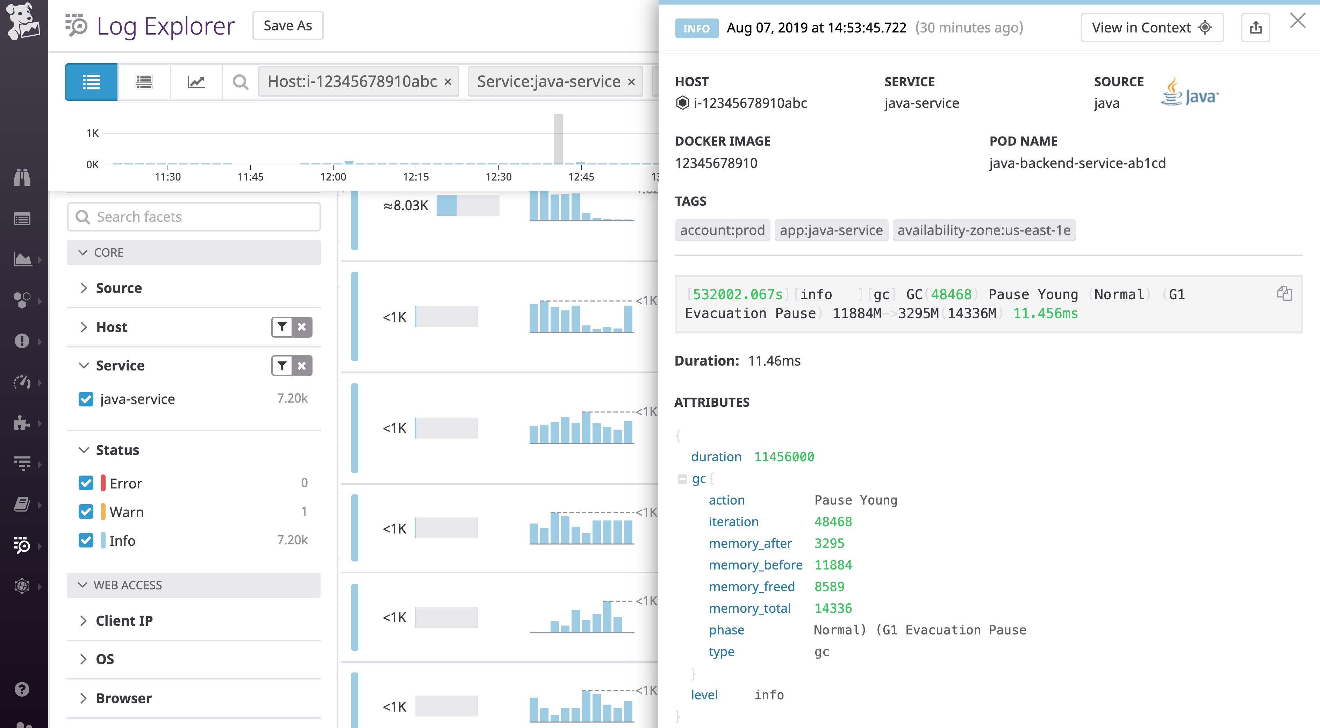Open the APM gauge icon in sidebar
Viewport: 1320px width, 728px height.
click(22, 382)
